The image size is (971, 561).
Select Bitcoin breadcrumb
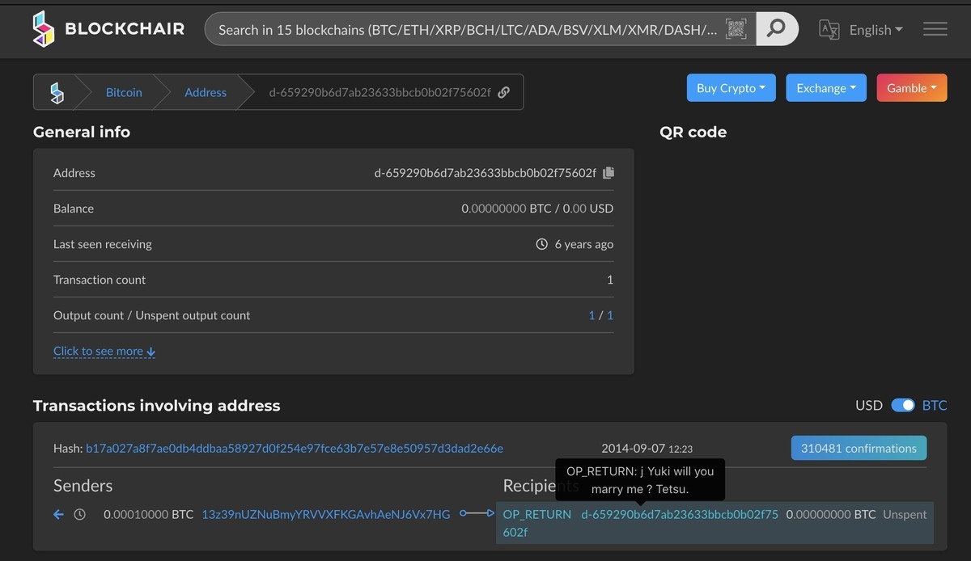[x=124, y=92]
